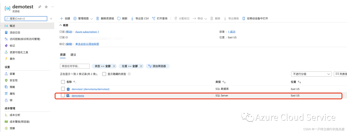Click the greyed 删除 toolbar button
Screen dimensions: 347x132
click(215, 19)
